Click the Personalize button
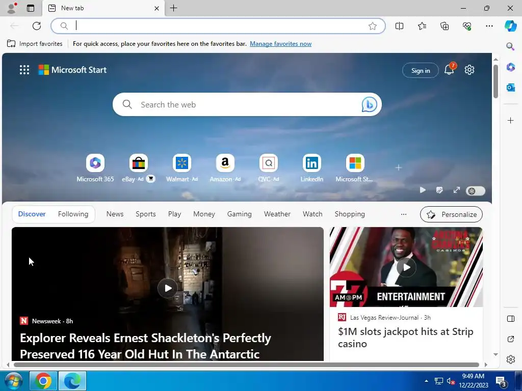 point(451,214)
